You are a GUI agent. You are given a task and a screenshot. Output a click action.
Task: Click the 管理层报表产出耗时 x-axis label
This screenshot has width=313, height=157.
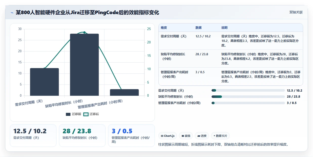coord(100,104)
